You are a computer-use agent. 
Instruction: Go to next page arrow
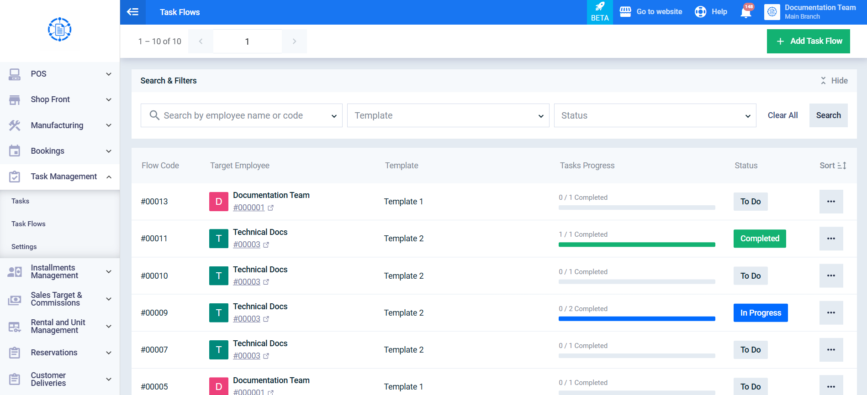click(294, 42)
